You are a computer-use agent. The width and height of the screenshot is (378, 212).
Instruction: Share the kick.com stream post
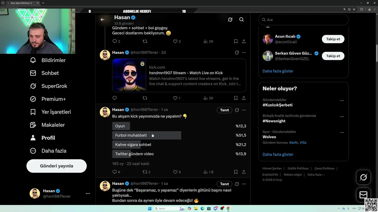click(244, 98)
